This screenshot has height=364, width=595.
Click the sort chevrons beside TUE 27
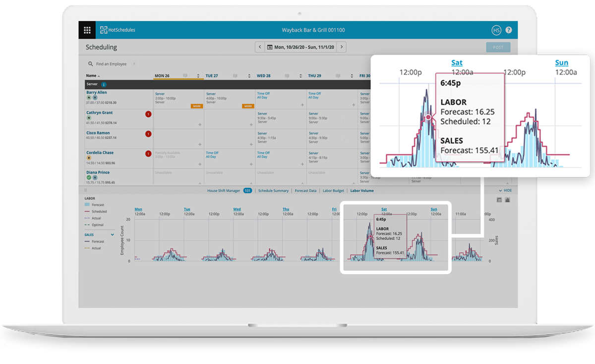249,74
